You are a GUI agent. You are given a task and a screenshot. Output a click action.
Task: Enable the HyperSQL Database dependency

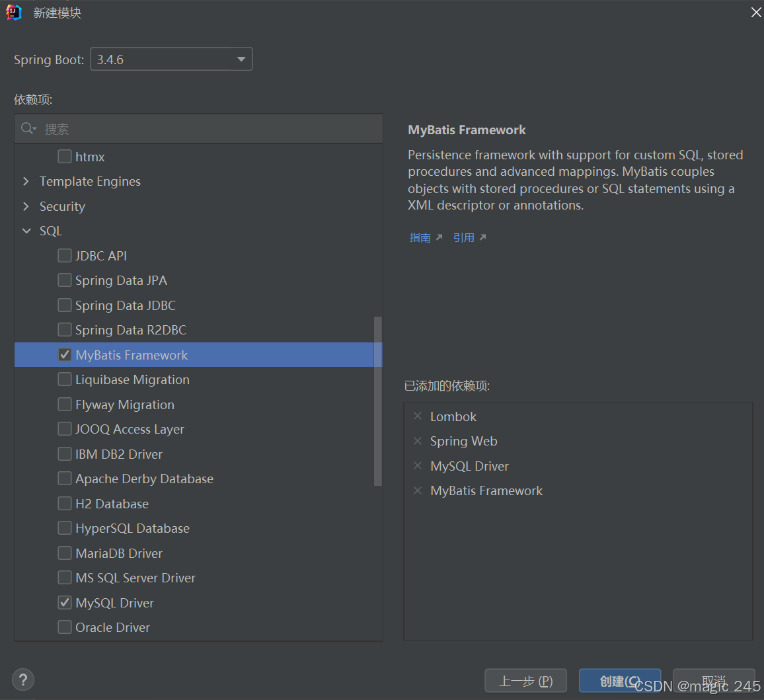64,528
